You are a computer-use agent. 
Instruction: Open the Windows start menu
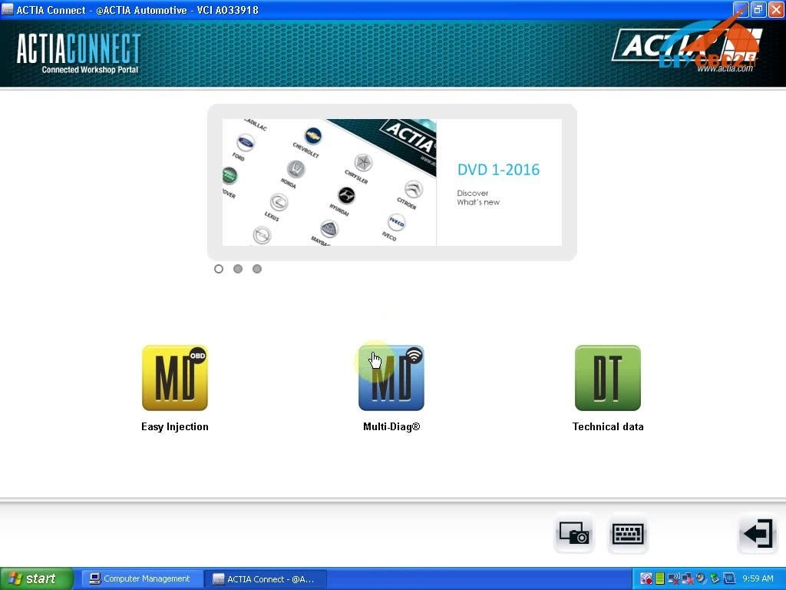click(x=36, y=579)
